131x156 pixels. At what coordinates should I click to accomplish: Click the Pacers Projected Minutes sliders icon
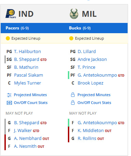point(9,95)
